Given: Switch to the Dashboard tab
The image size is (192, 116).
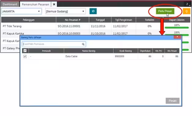Looking at the screenshot, I should click(10, 4).
